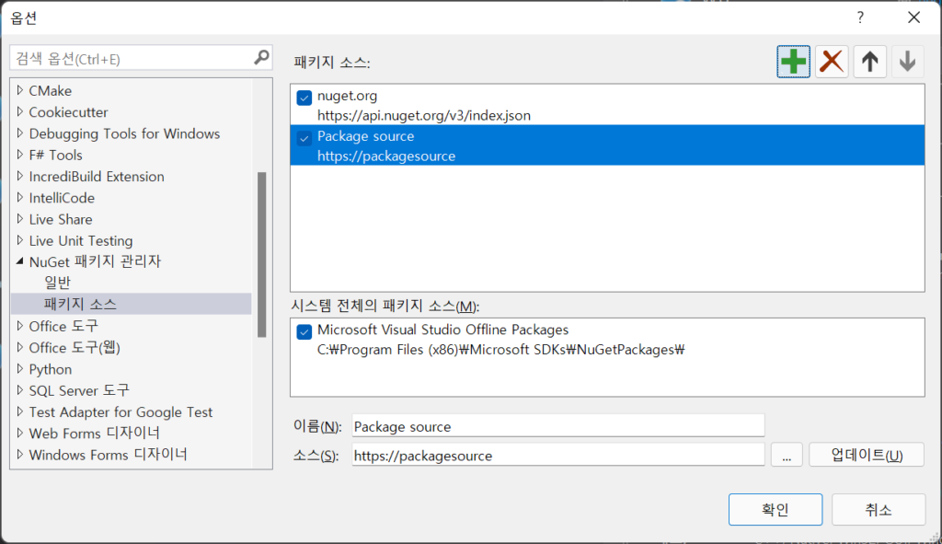Toggle the Package source checkbox
This screenshot has height=544, width=942.
coord(304,138)
